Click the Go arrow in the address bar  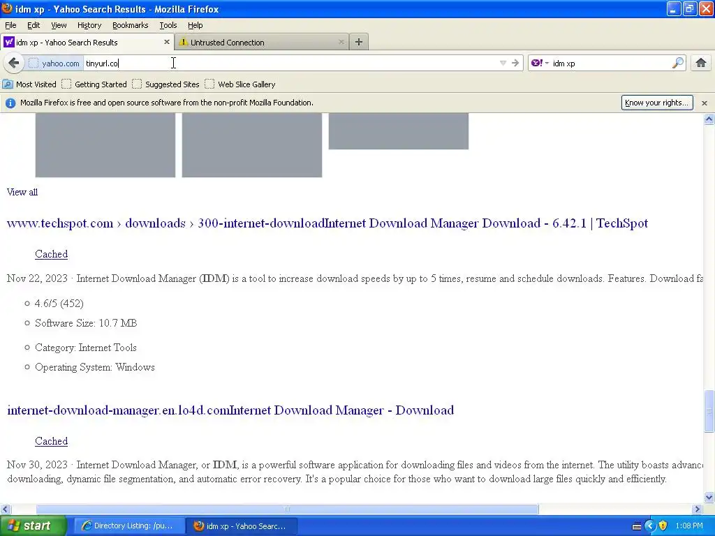[x=515, y=63]
